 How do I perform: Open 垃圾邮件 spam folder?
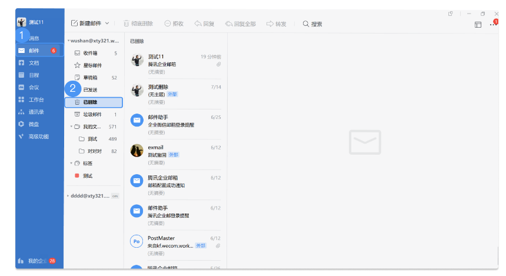tap(94, 114)
